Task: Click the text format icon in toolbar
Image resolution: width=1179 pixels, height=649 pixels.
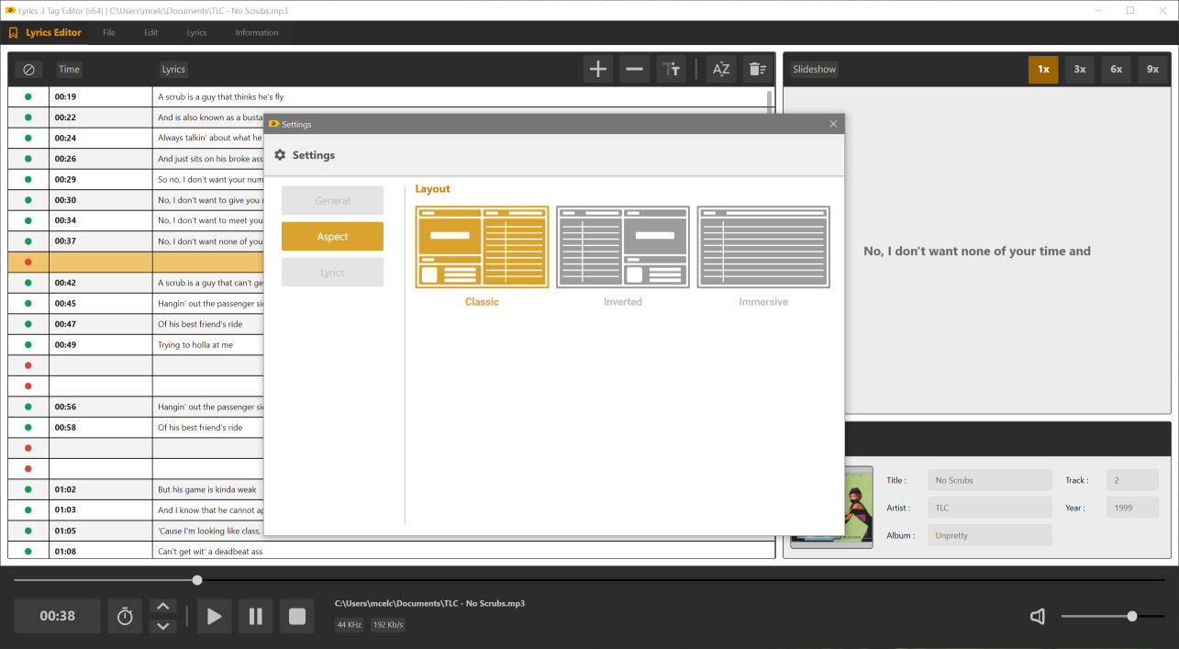Action: point(671,69)
